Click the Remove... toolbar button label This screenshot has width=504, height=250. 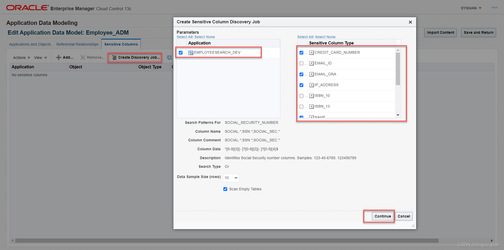coord(96,57)
